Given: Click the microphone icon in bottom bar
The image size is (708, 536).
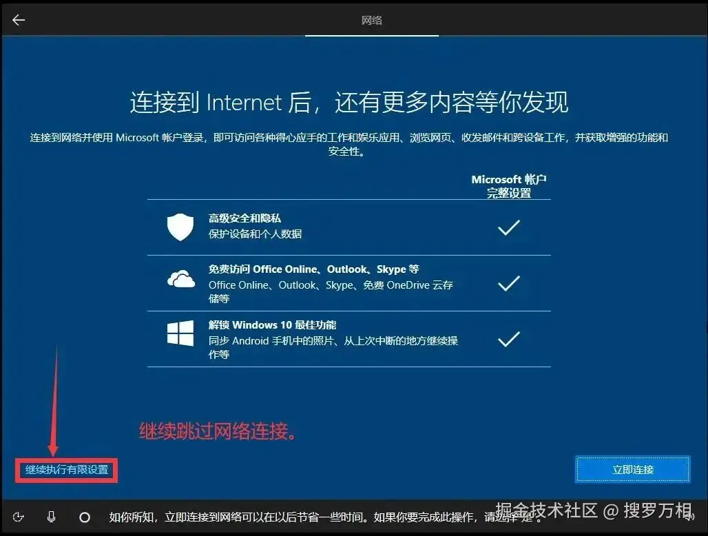Looking at the screenshot, I should [x=50, y=516].
